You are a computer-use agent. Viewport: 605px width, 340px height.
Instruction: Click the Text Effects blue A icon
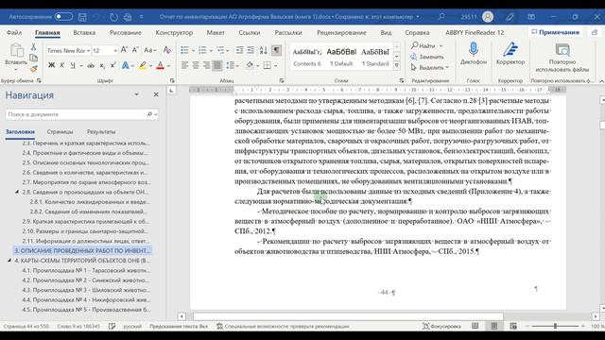coord(126,66)
